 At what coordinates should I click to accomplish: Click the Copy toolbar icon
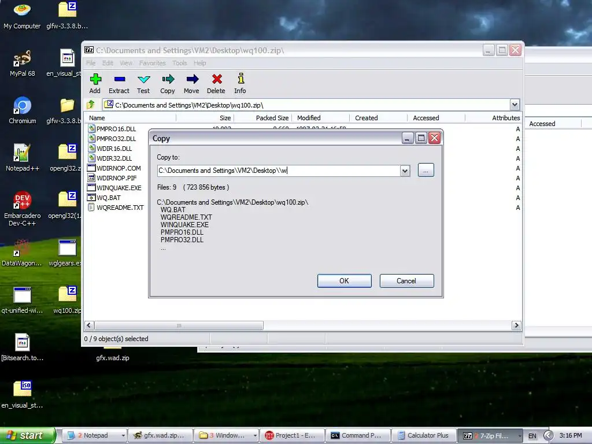point(168,83)
